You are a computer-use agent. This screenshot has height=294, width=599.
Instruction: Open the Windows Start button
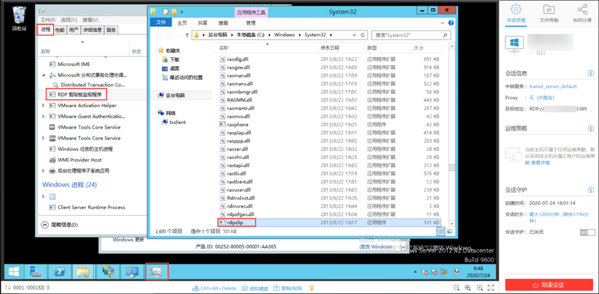point(14,272)
